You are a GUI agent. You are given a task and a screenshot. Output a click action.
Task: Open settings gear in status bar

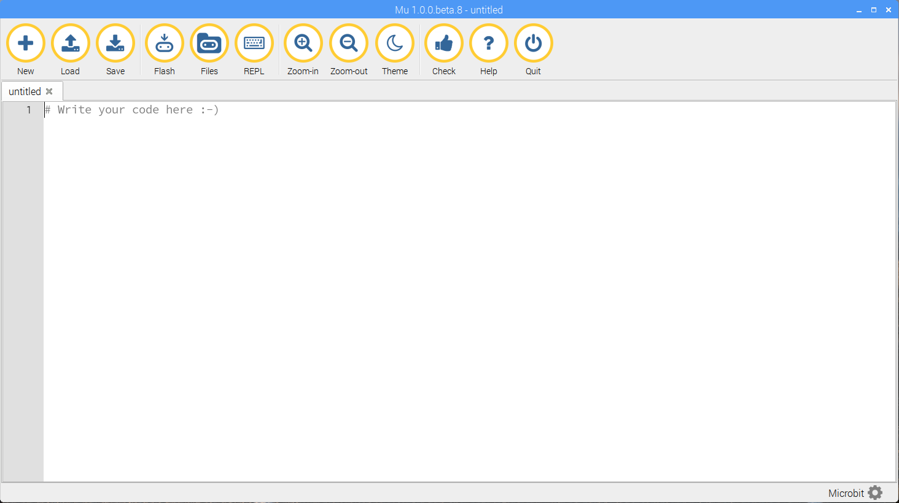click(875, 493)
